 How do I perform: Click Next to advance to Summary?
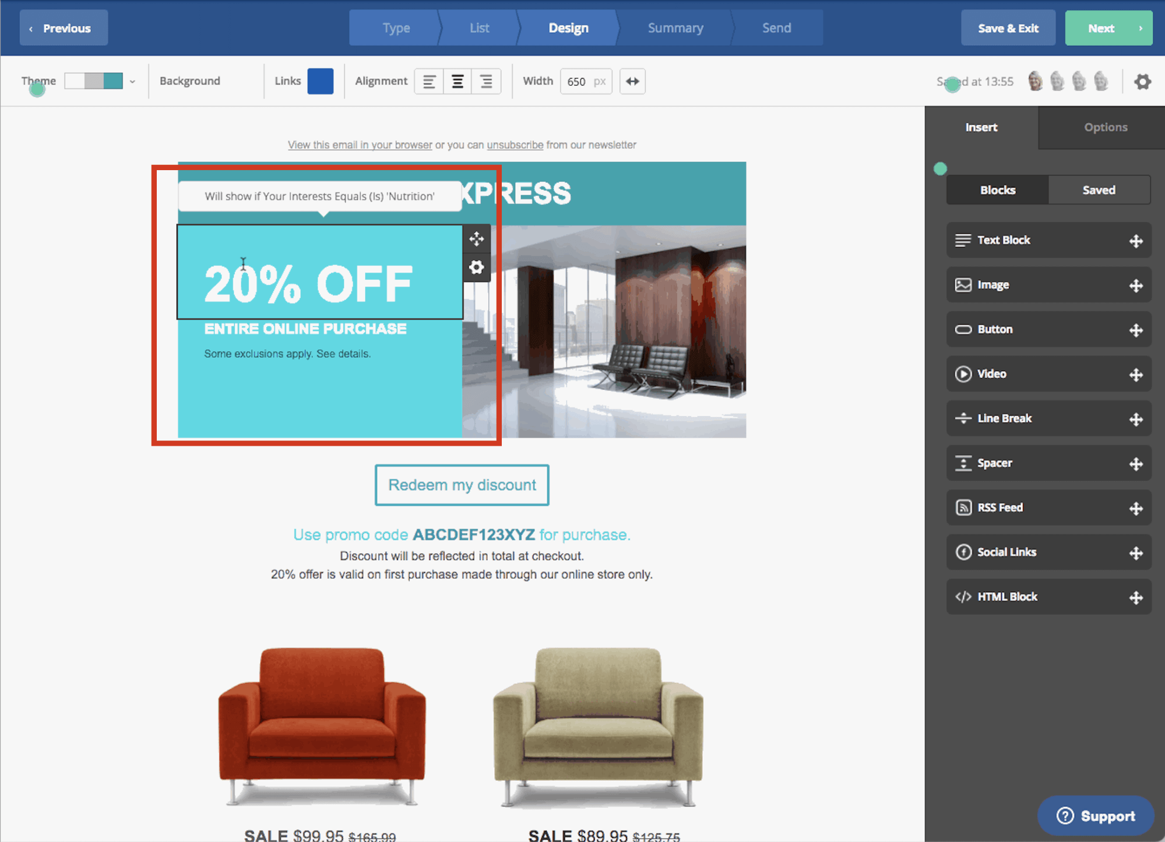pyautogui.click(x=1108, y=28)
